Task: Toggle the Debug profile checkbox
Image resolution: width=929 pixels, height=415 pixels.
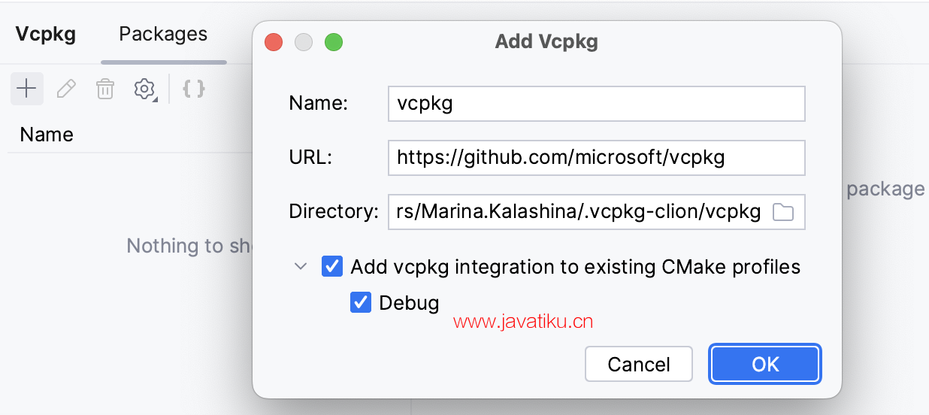Action: (361, 303)
